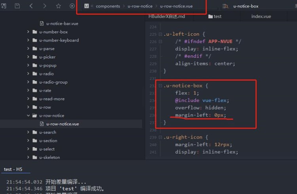Click the @include vue-flex; code line
This screenshot has height=194, width=297.
[x=202, y=100]
